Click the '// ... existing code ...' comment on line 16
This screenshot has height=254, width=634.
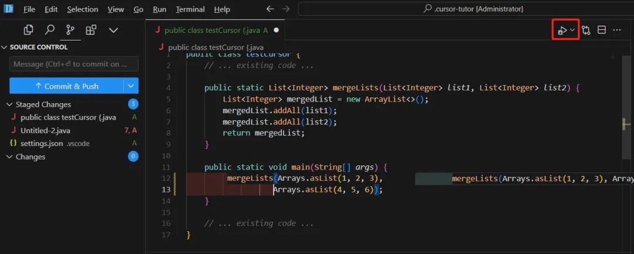click(x=259, y=223)
